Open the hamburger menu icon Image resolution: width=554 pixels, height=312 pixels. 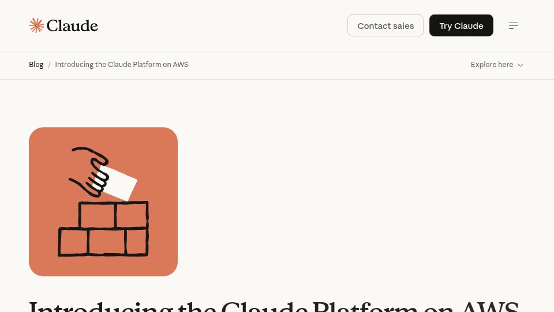[514, 25]
